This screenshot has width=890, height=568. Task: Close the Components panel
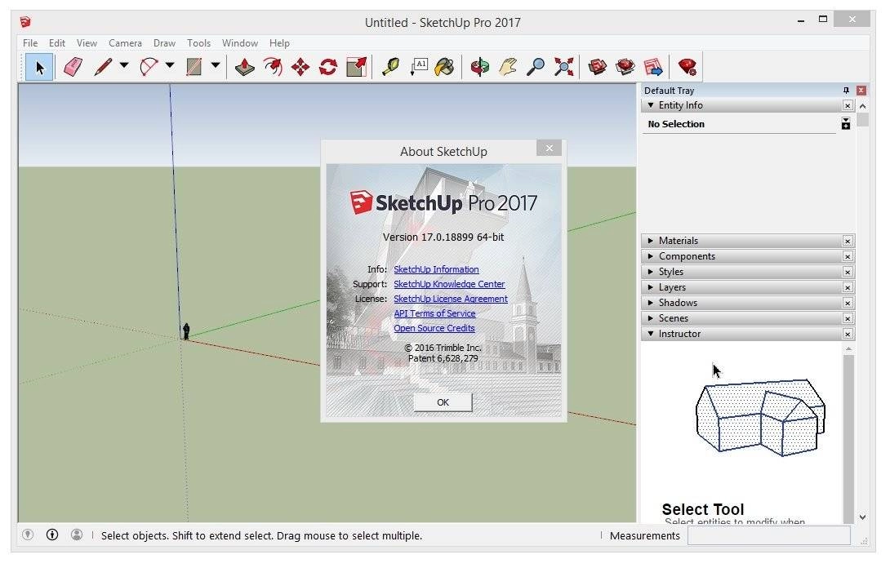848,256
